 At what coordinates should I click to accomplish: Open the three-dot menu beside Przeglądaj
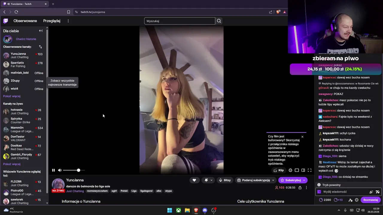click(x=68, y=21)
